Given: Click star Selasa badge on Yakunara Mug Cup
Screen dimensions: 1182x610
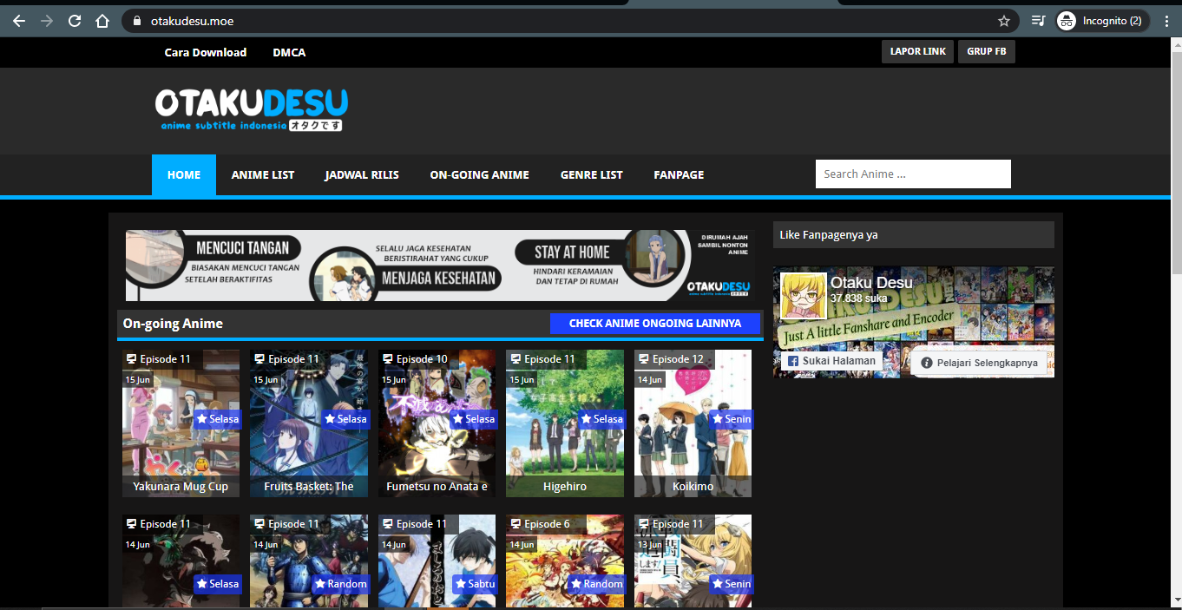Looking at the screenshot, I should (217, 419).
